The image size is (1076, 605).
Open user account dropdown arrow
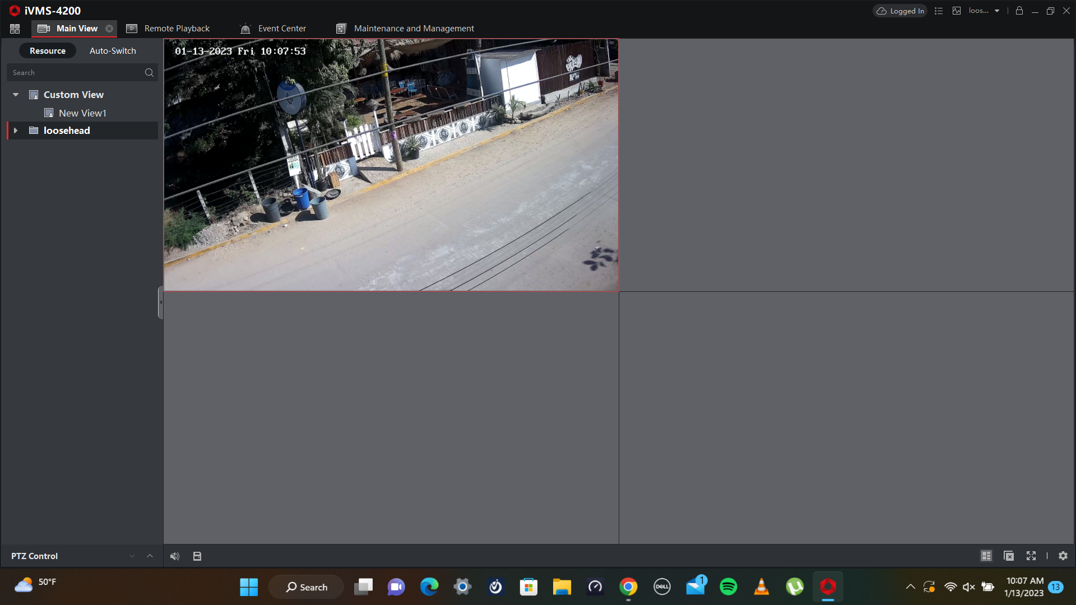(997, 11)
